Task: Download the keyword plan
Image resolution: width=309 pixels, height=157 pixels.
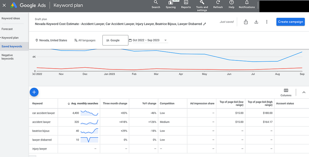Action: click(x=256, y=22)
